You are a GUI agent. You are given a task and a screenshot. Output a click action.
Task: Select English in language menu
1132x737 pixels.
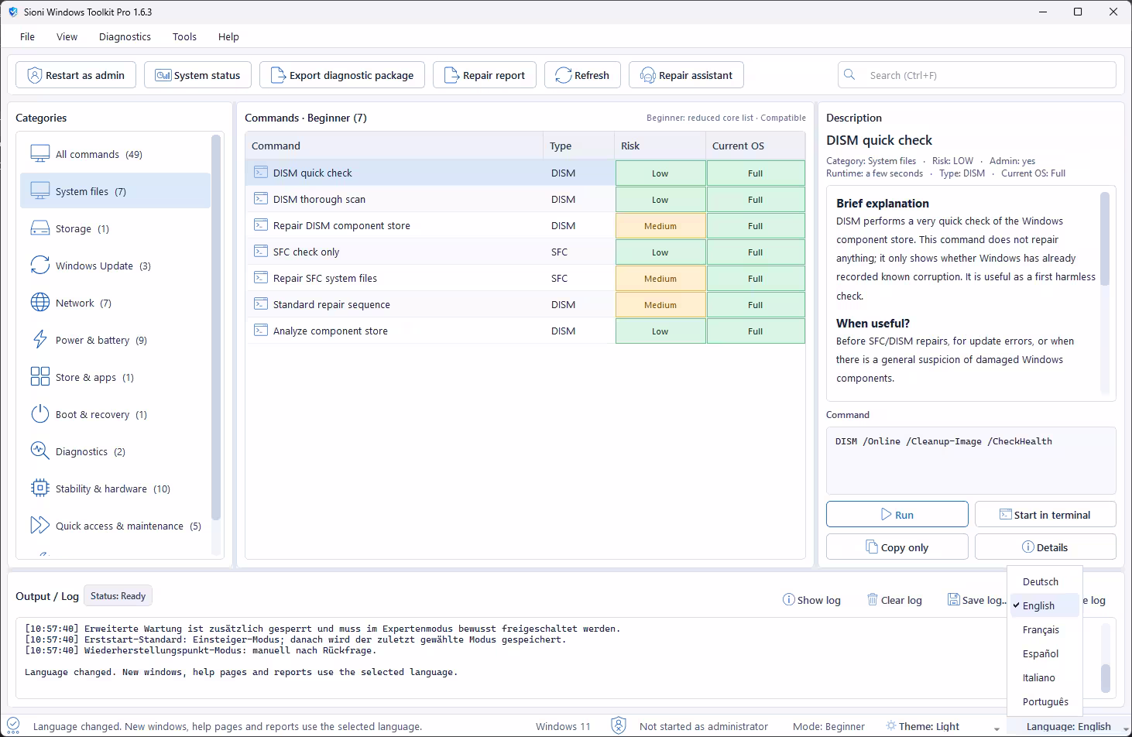[1045, 605]
